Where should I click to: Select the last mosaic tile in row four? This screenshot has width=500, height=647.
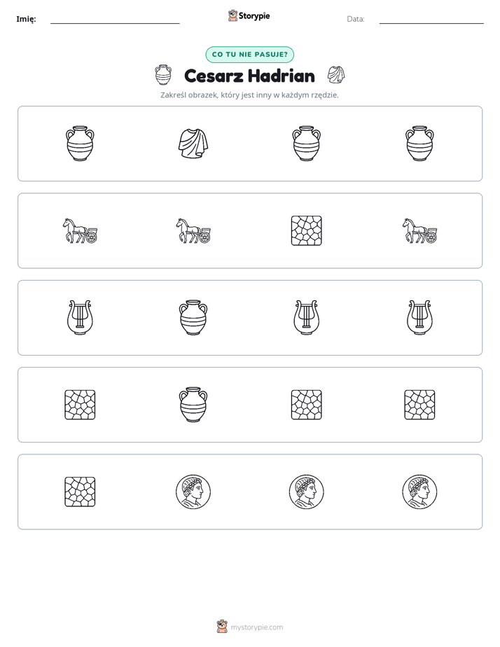click(x=419, y=405)
